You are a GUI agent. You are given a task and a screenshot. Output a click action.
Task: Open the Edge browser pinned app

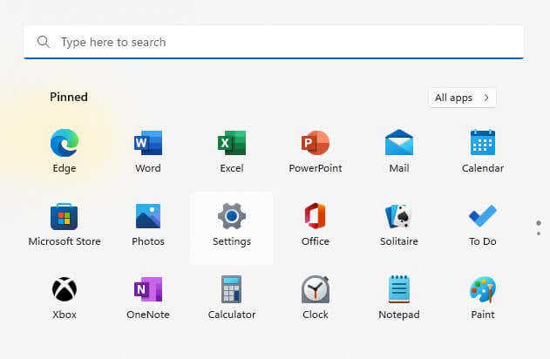(65, 151)
